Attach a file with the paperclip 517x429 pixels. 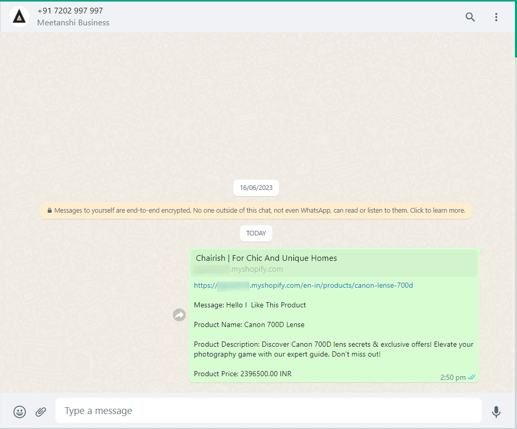(41, 411)
